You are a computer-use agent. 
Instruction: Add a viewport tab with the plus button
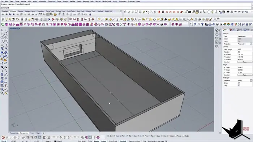43,133
